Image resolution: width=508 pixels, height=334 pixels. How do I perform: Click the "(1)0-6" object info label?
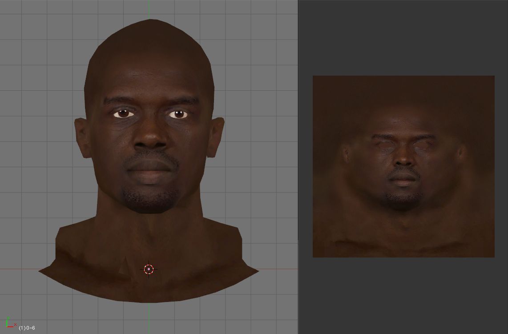[27, 328]
